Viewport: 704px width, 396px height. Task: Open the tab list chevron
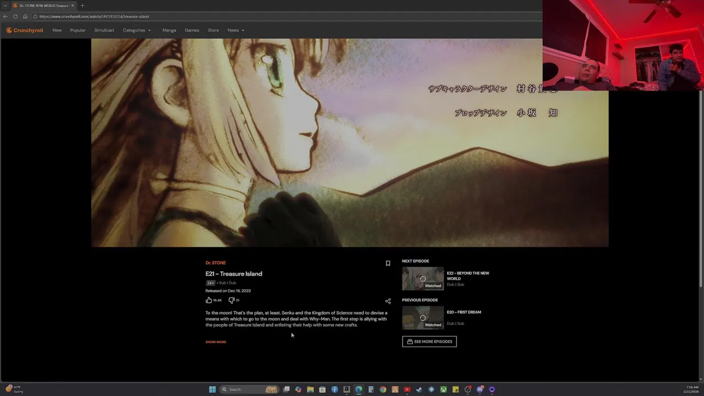point(5,5)
